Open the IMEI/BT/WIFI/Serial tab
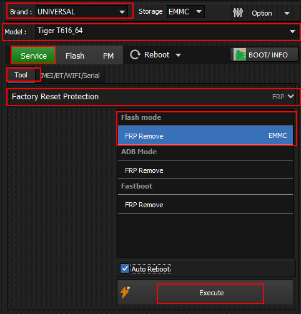 click(71, 76)
